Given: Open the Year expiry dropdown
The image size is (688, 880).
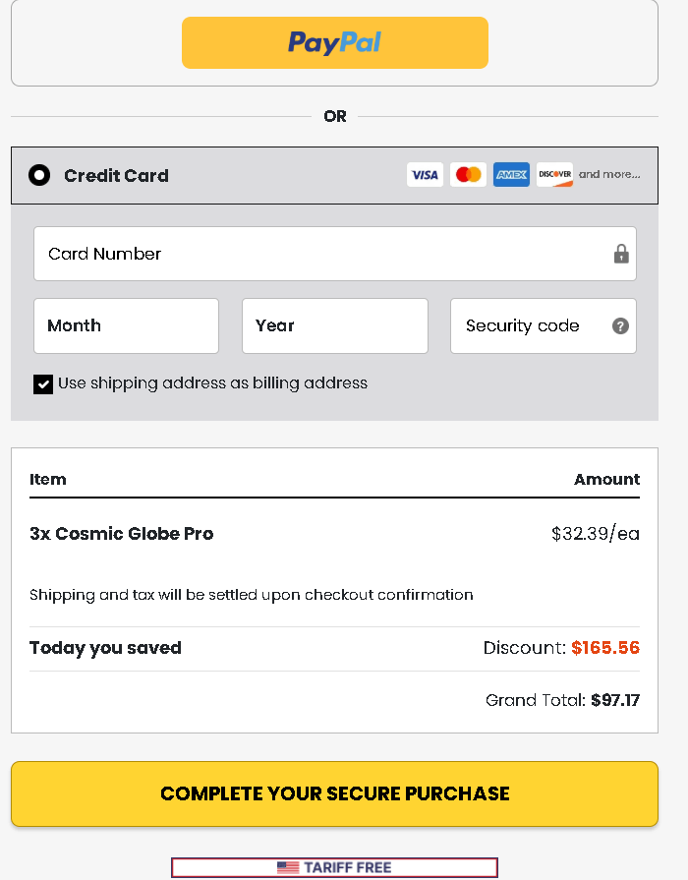Looking at the screenshot, I should pos(334,326).
